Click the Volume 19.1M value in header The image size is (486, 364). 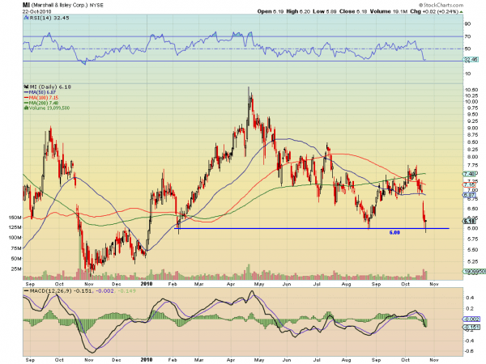[389, 11]
